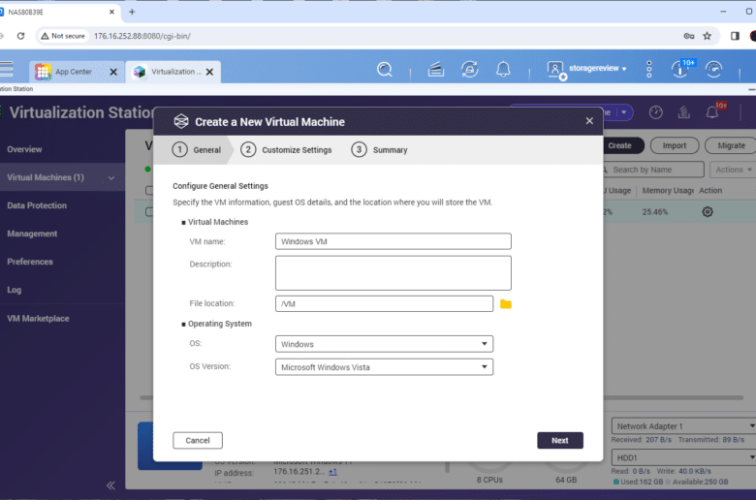Click the Import button
This screenshot has height=500, width=756.
pyautogui.click(x=675, y=145)
